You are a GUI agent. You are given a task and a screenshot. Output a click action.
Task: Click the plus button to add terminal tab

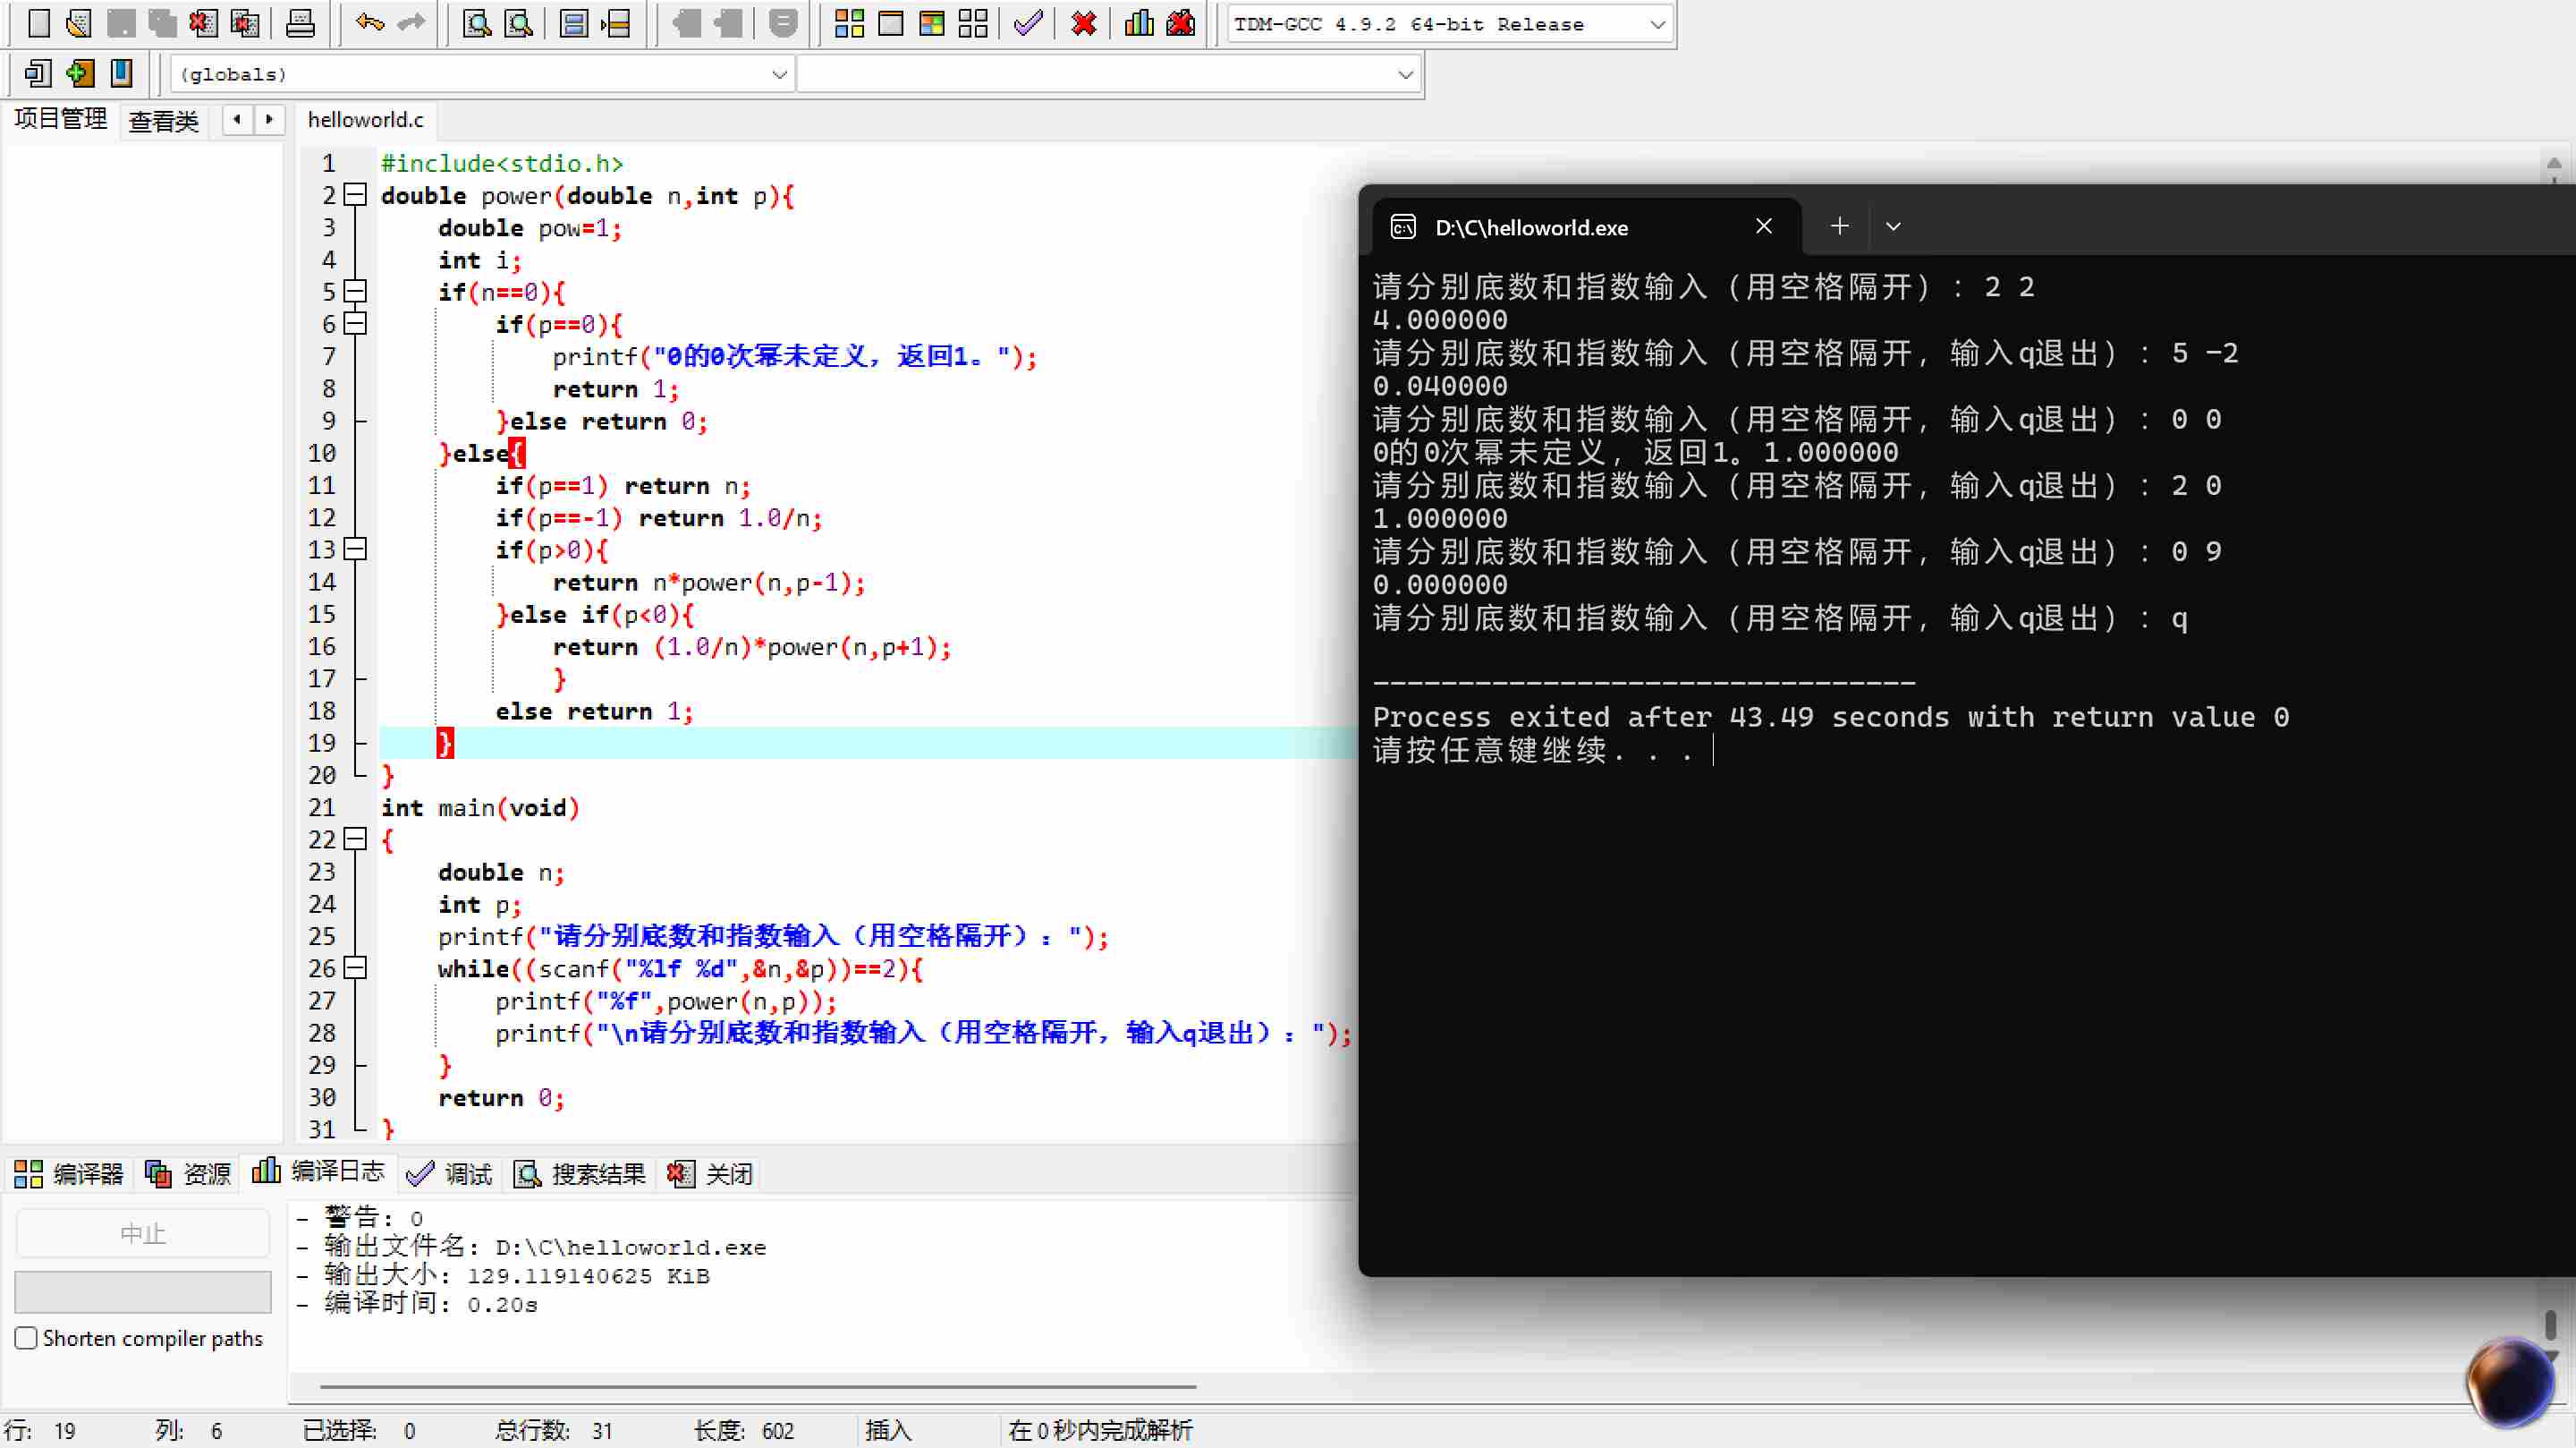coord(1839,227)
